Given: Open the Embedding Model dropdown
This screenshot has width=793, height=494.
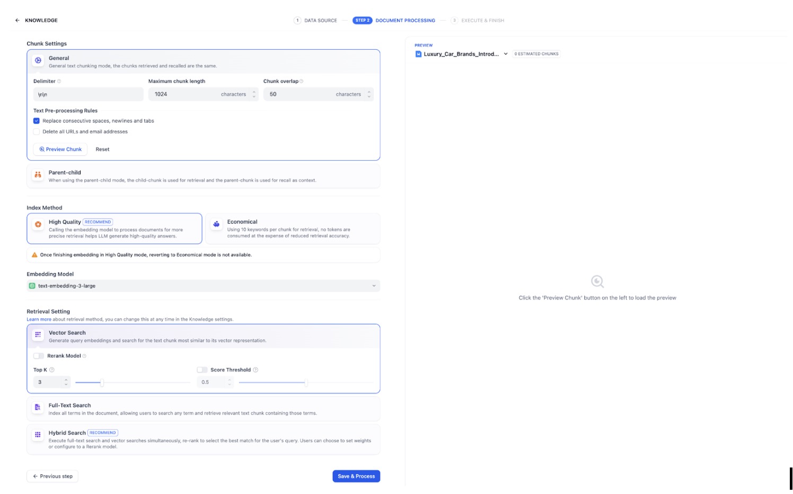Looking at the screenshot, I should pyautogui.click(x=204, y=286).
